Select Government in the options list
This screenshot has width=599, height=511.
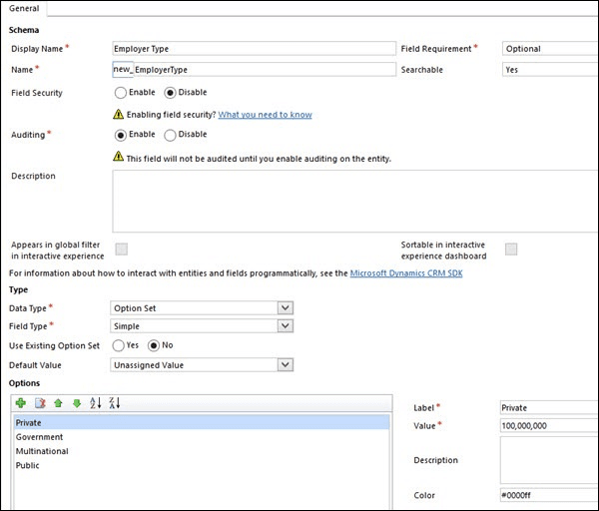point(39,437)
